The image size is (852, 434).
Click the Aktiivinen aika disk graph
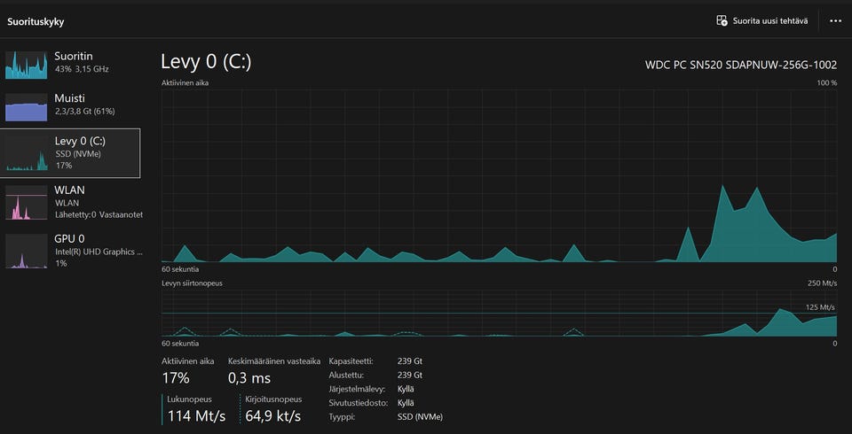click(500, 175)
